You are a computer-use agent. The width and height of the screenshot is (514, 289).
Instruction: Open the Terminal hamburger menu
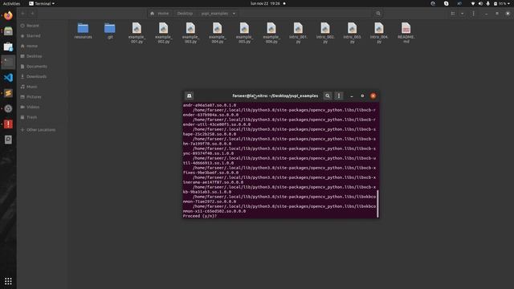click(x=339, y=96)
